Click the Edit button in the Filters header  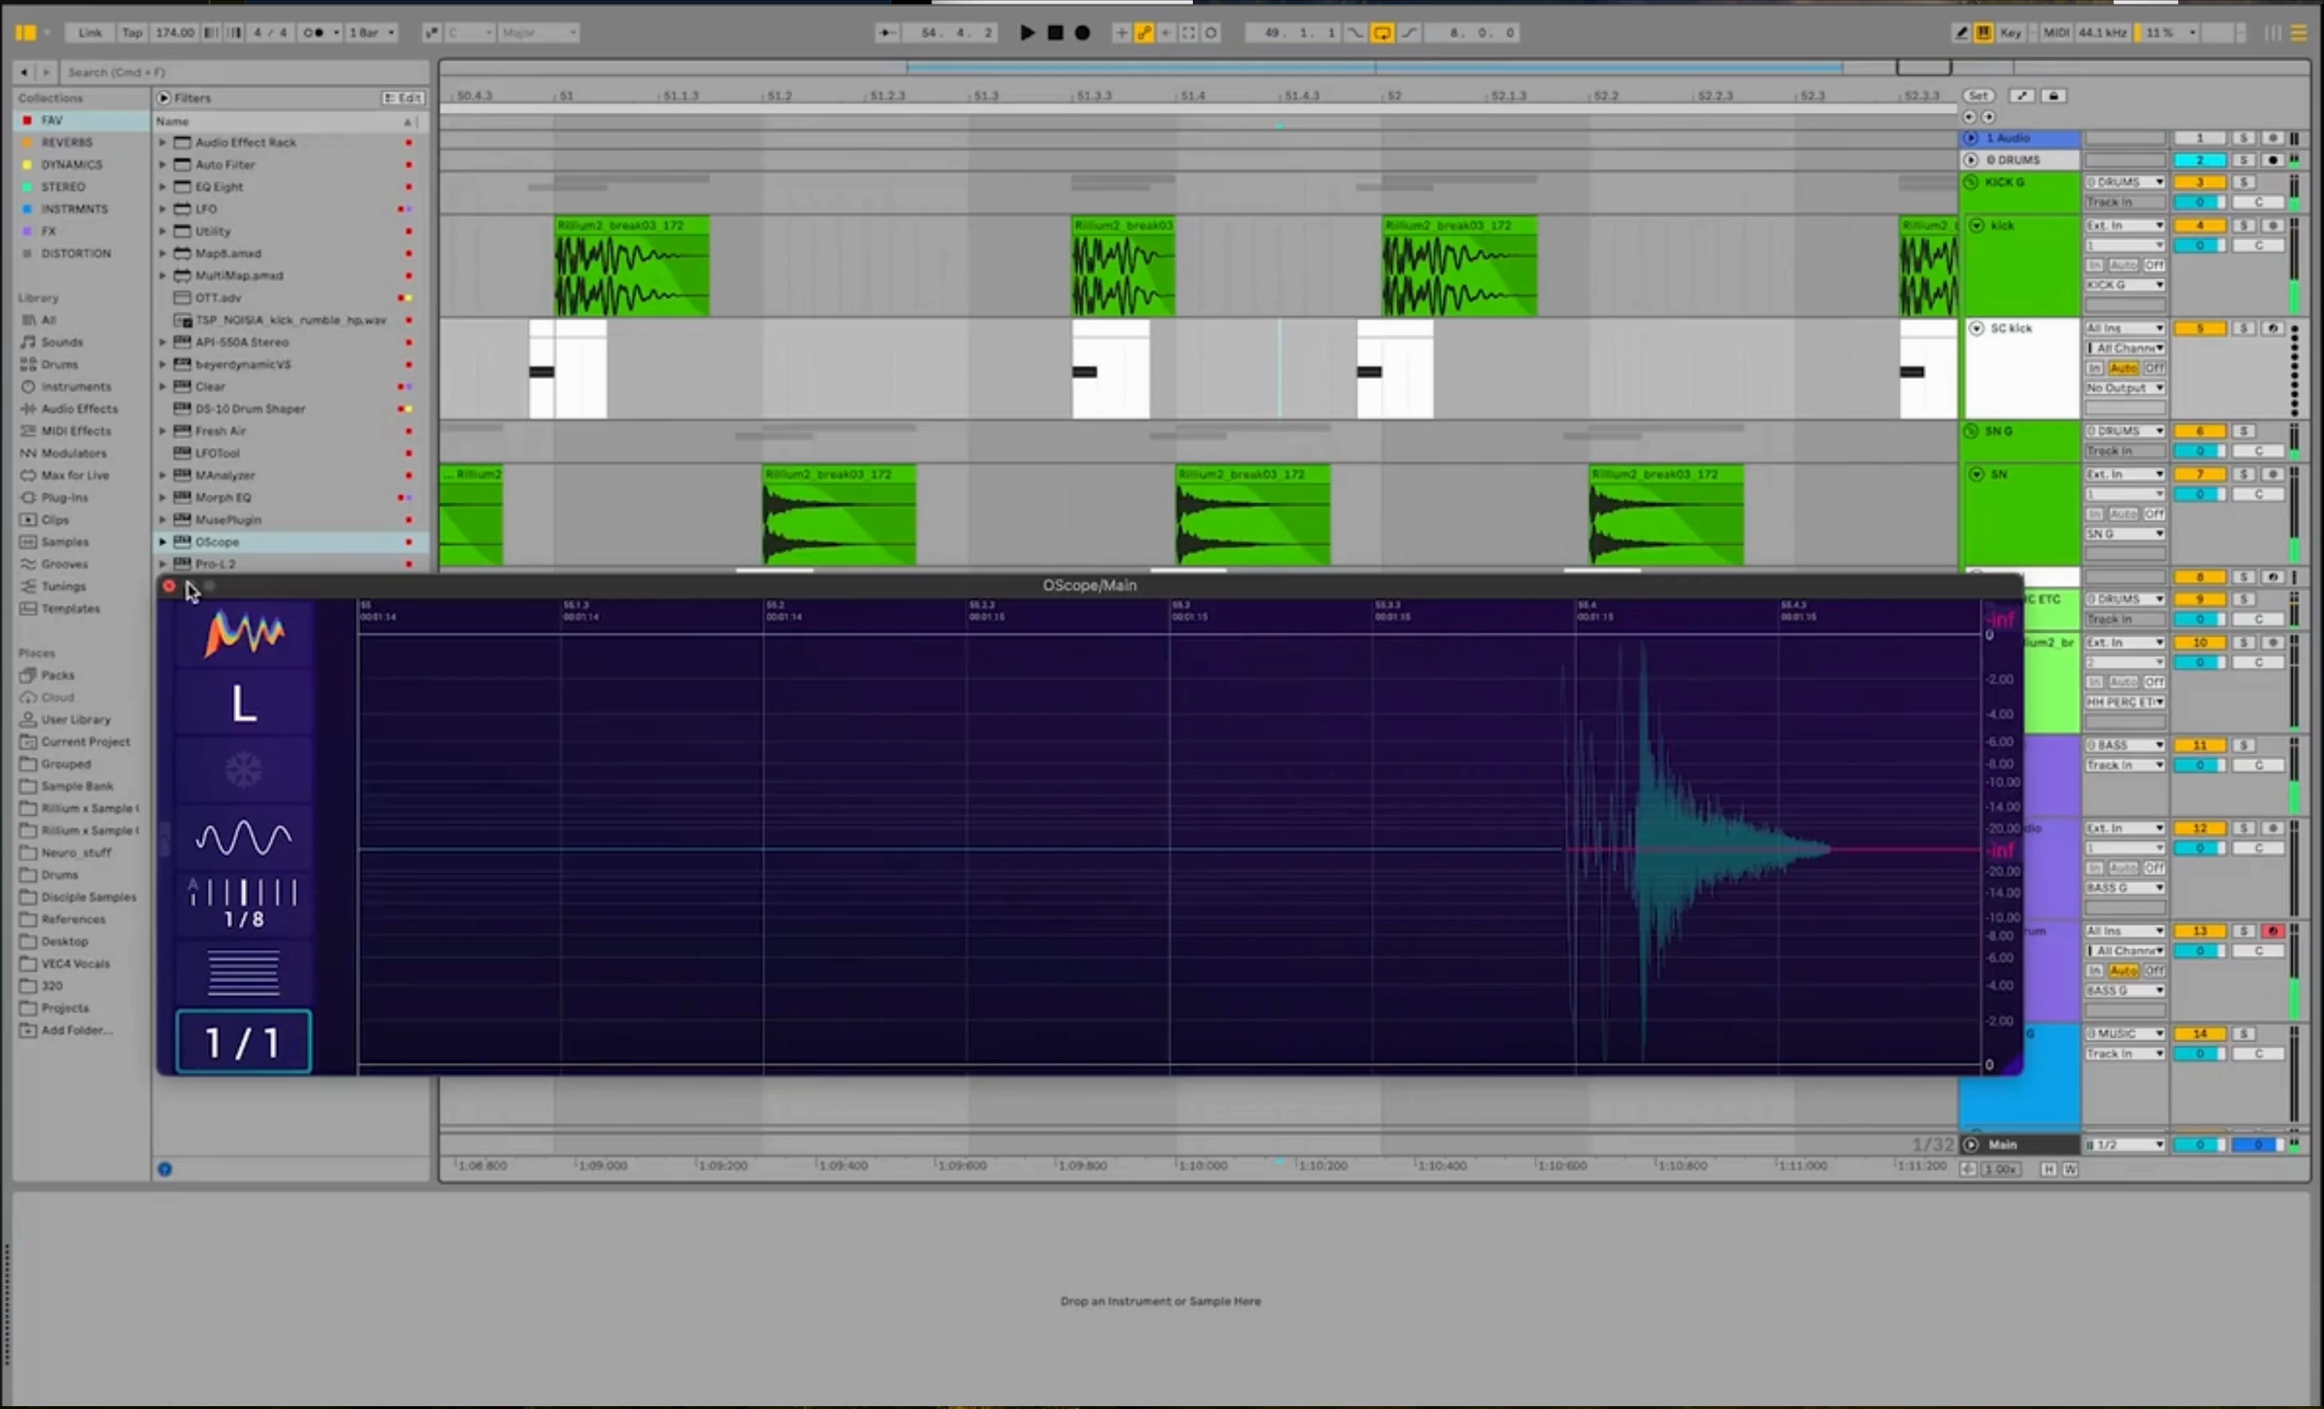click(x=403, y=98)
